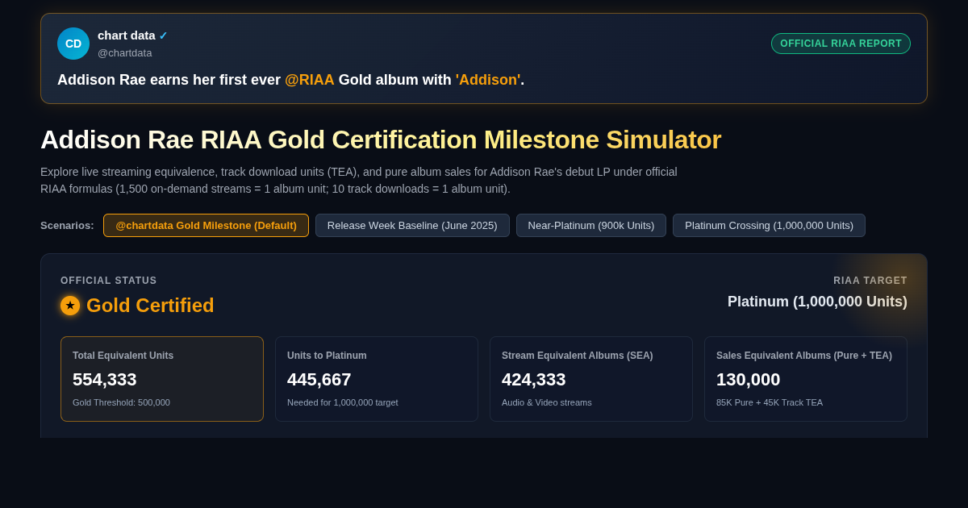Image resolution: width=968 pixels, height=508 pixels.
Task: Open the @chartdata handle
Action: pos(124,52)
